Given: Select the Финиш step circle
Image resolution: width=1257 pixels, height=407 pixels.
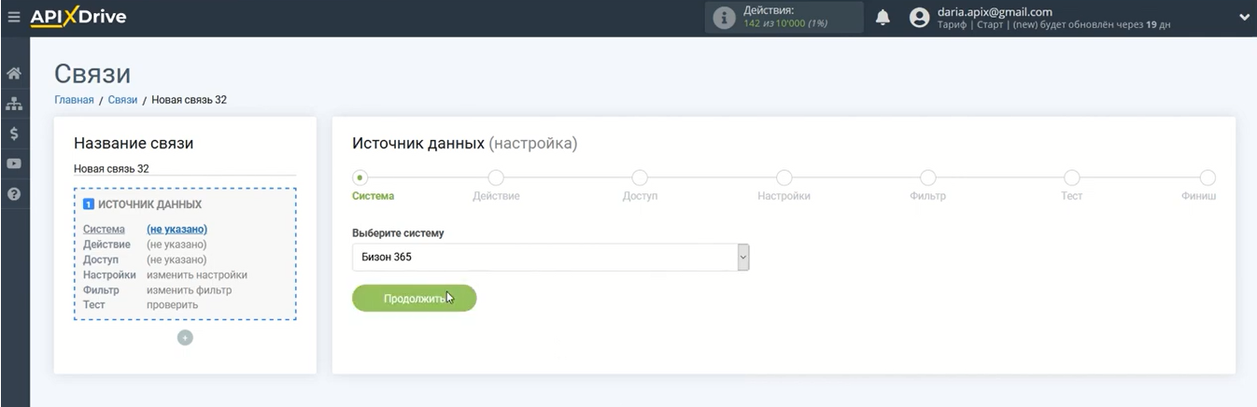Looking at the screenshot, I should click(1208, 177).
